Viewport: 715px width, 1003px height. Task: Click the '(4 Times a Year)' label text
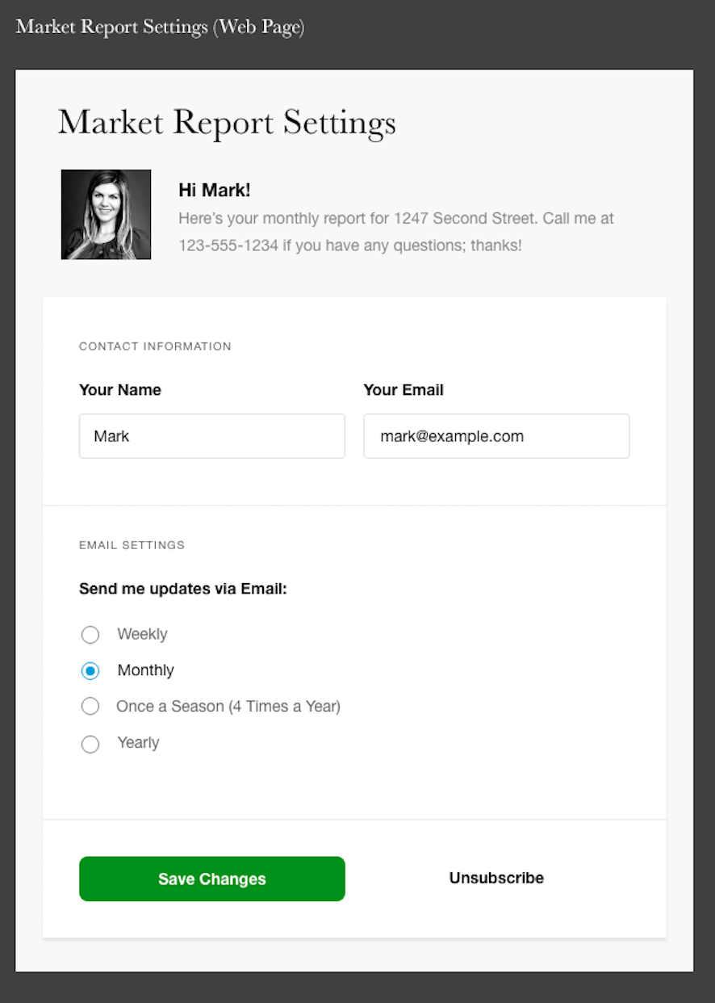coord(284,707)
